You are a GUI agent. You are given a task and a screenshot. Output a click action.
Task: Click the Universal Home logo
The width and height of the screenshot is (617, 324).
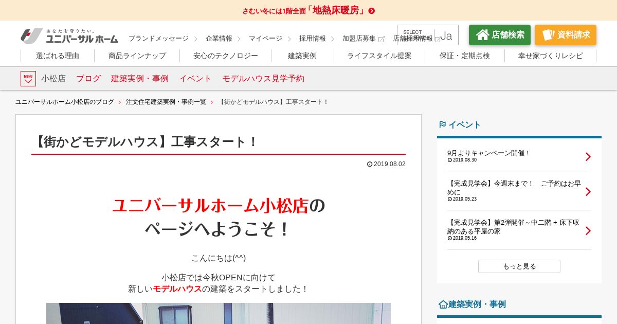69,36
